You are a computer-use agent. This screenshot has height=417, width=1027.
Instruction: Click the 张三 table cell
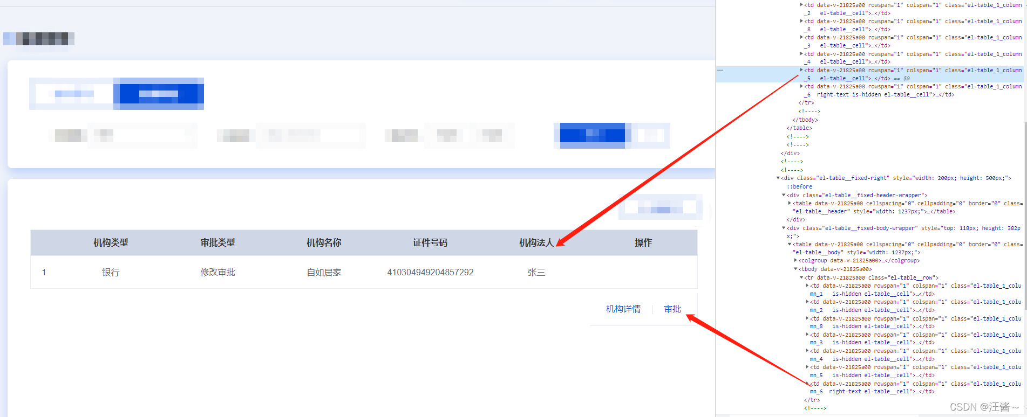click(536, 272)
